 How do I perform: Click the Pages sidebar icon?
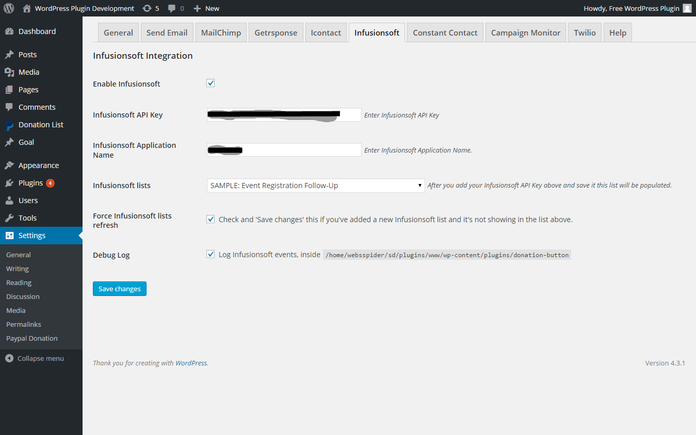coord(9,90)
